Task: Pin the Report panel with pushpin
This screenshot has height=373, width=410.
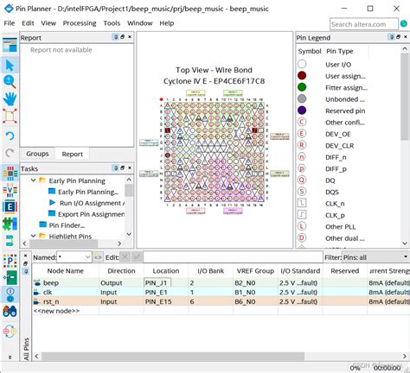Action: point(115,37)
